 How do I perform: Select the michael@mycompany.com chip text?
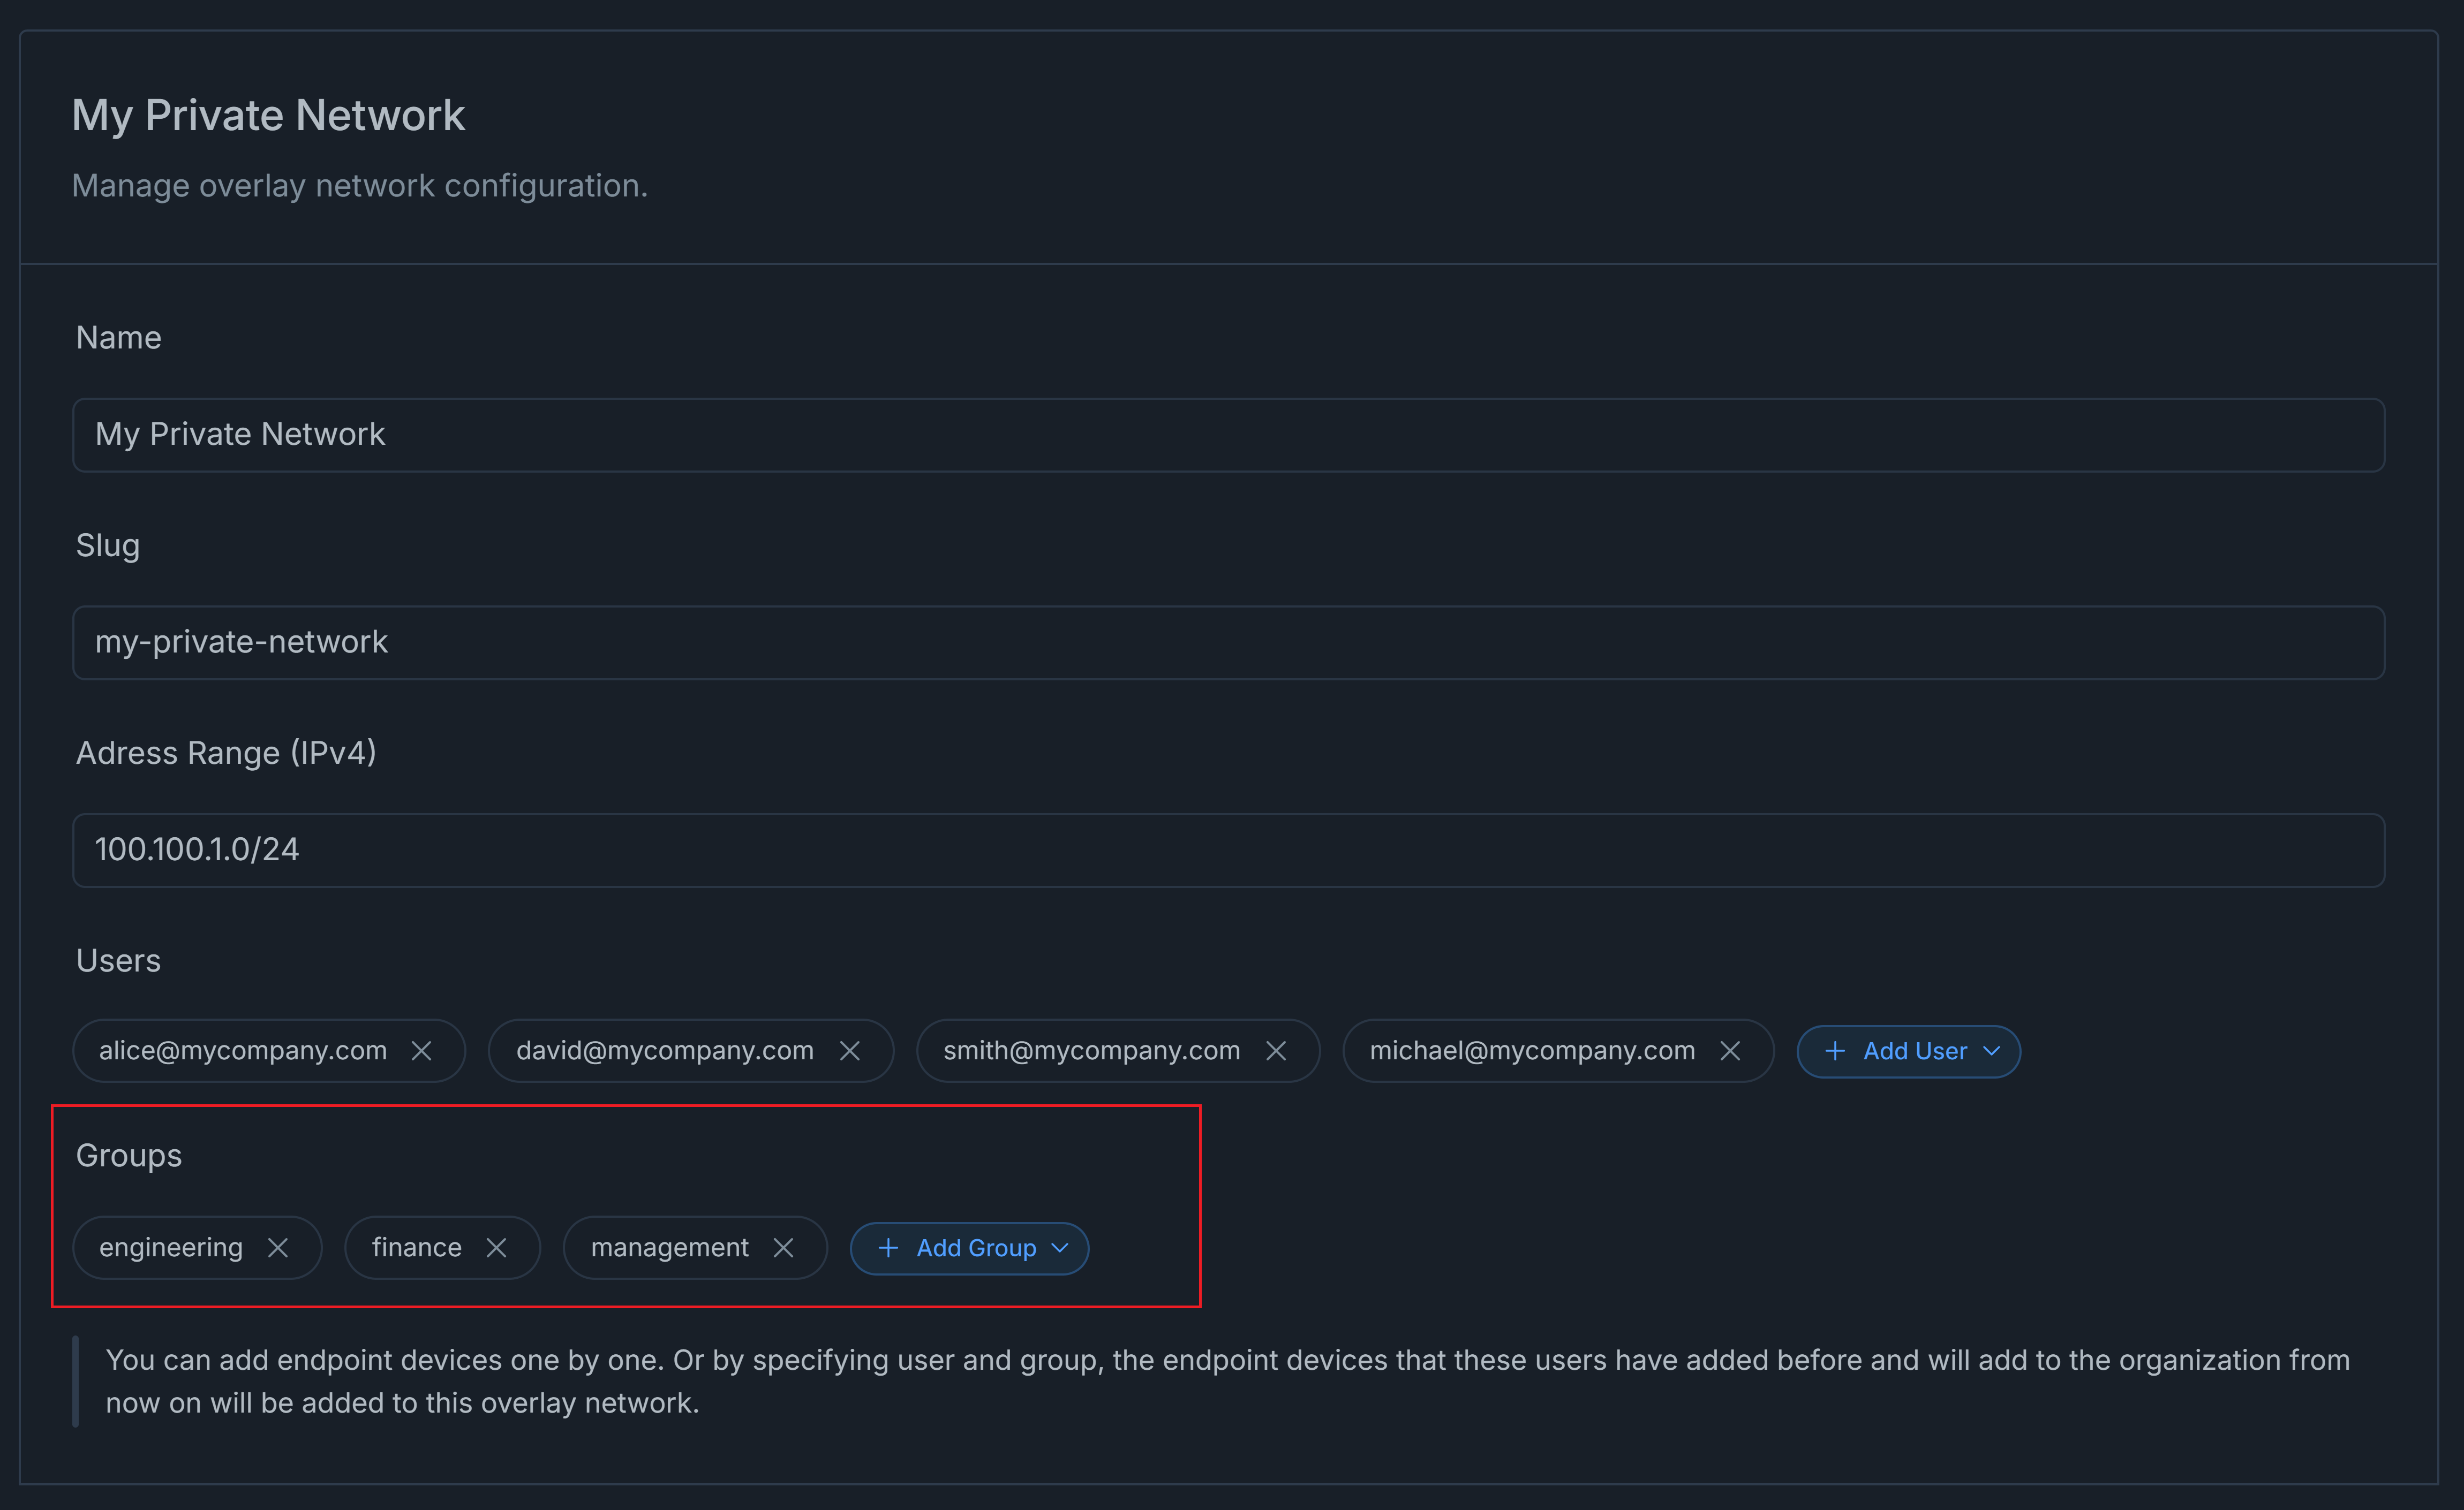[x=1532, y=1050]
